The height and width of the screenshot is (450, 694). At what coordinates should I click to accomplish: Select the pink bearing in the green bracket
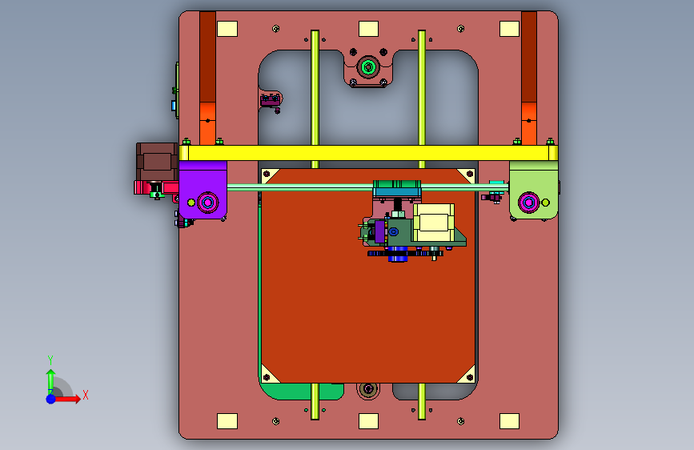coord(528,203)
